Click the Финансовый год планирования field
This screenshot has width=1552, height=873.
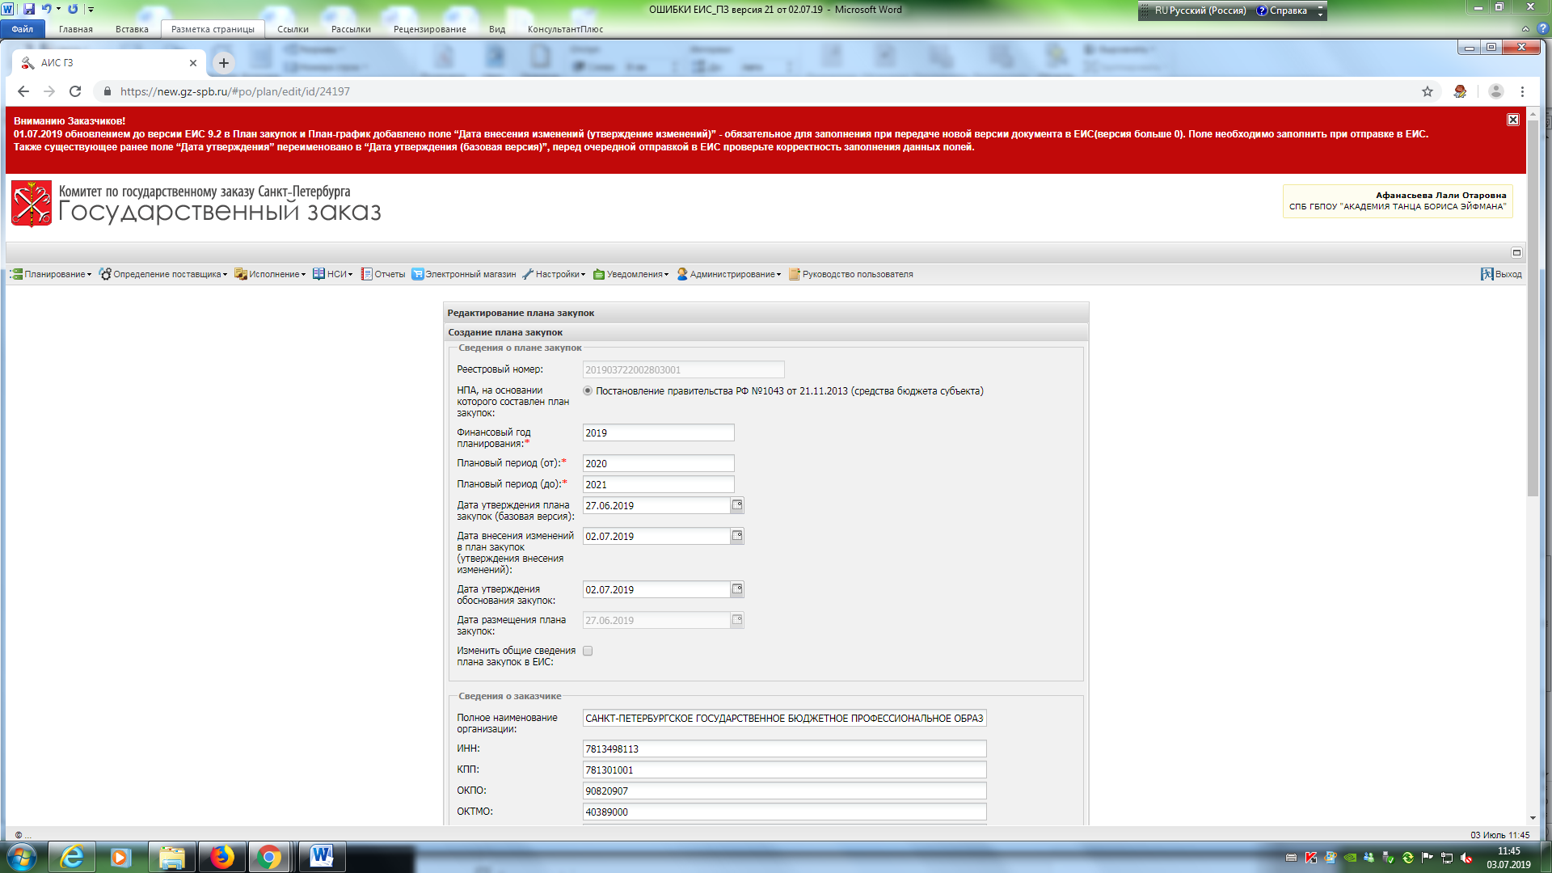(658, 432)
